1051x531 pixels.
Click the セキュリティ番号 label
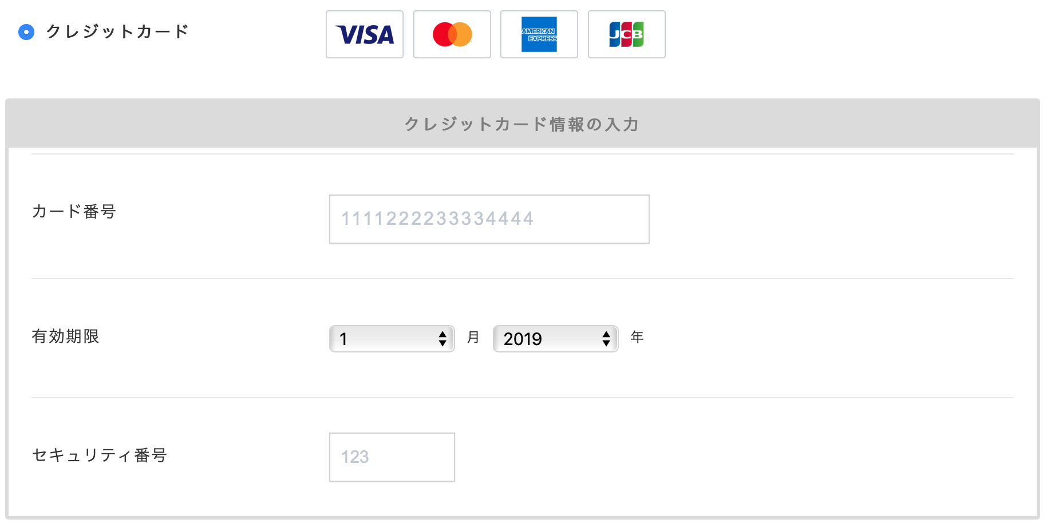pos(100,455)
